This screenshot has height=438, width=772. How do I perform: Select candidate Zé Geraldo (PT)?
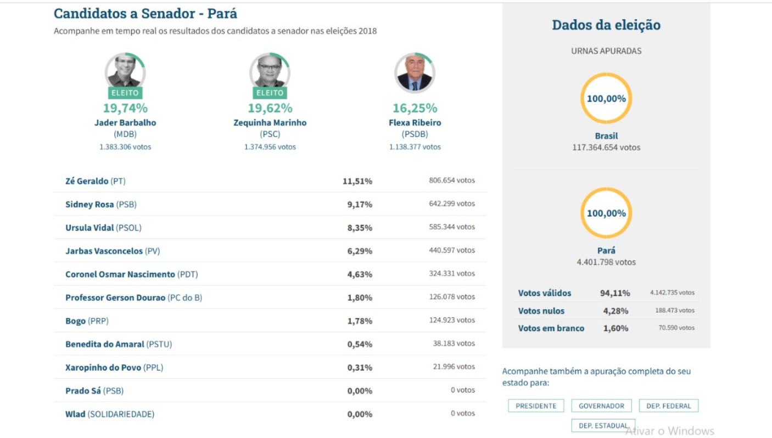pos(270,181)
